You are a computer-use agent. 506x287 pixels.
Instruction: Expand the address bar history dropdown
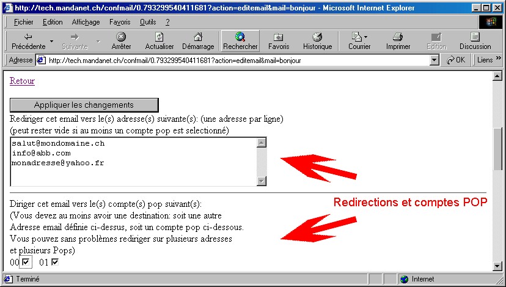point(435,61)
